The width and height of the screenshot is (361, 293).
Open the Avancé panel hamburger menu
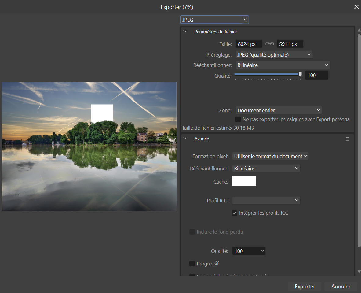pyautogui.click(x=347, y=139)
